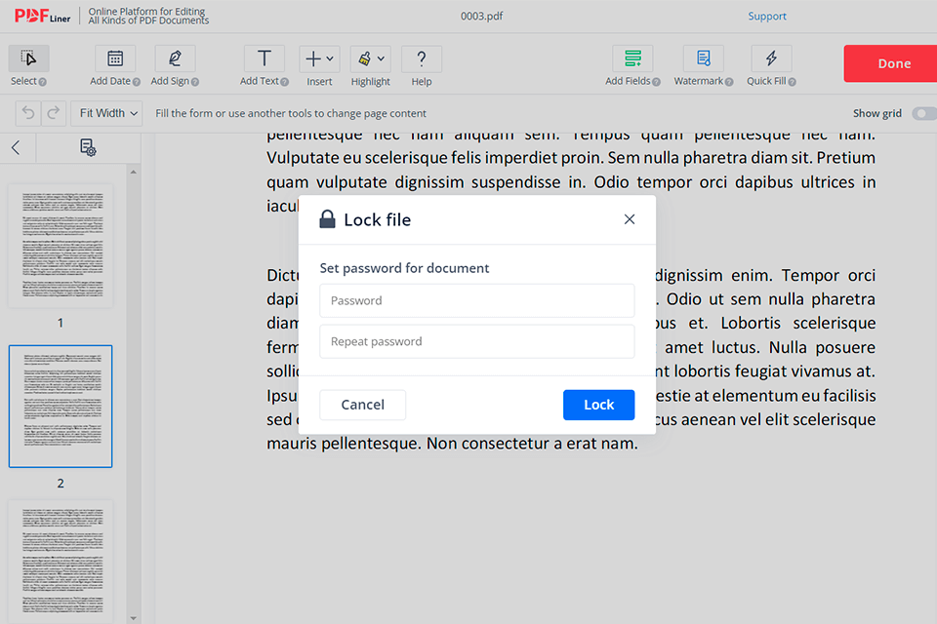Open Help question mark icon

(422, 58)
